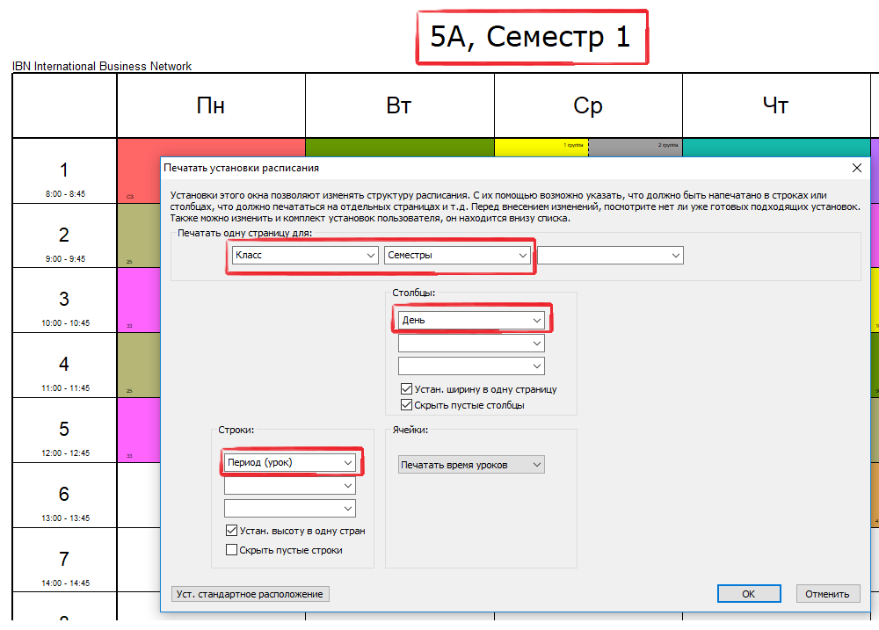Close the Печатать установки расписания dialog
Image resolution: width=879 pixels, height=630 pixels.
[x=857, y=168]
